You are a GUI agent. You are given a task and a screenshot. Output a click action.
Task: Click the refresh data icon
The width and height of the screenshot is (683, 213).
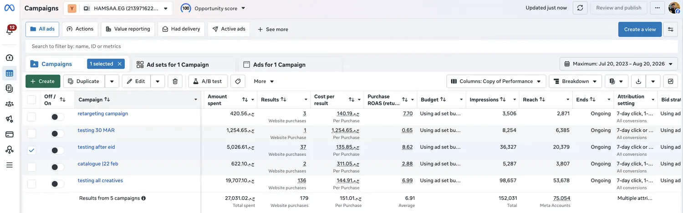coord(580,8)
